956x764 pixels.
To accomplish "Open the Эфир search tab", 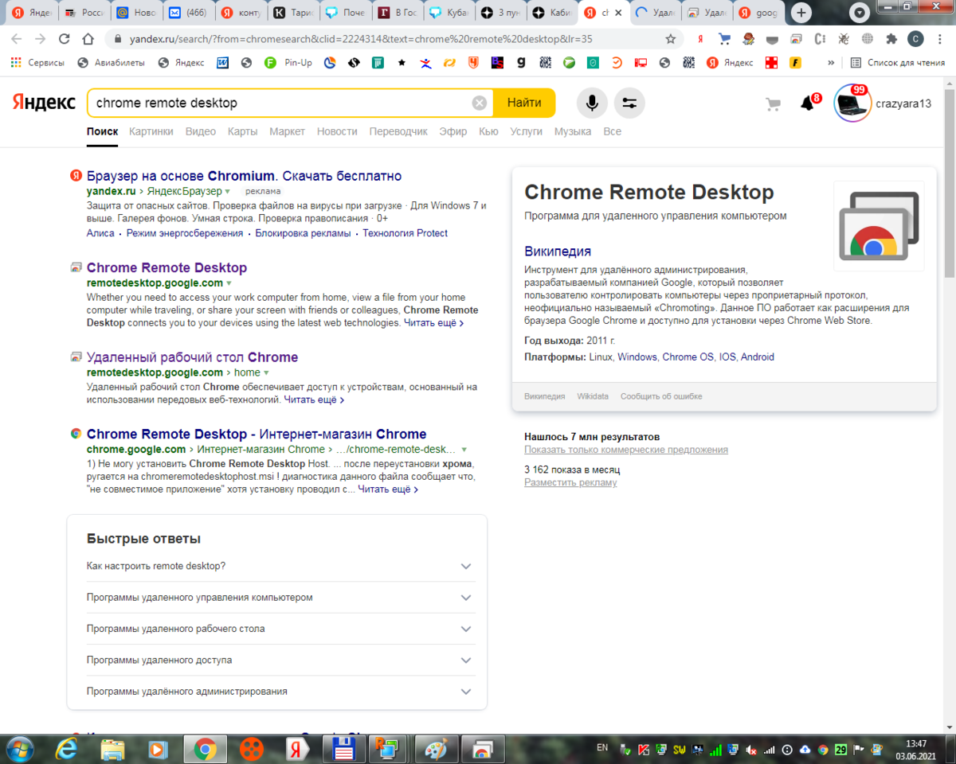I will (453, 131).
